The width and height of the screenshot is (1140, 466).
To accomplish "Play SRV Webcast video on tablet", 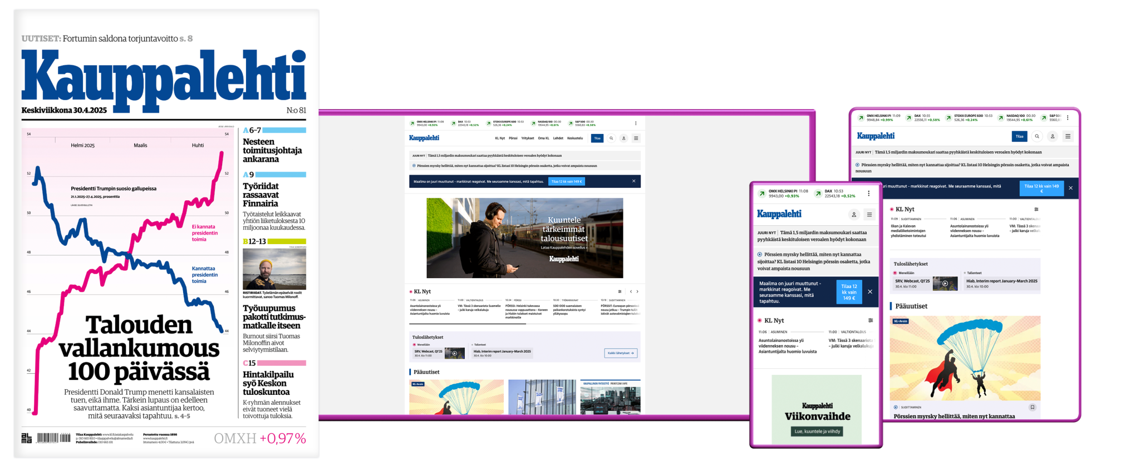I will (x=945, y=284).
